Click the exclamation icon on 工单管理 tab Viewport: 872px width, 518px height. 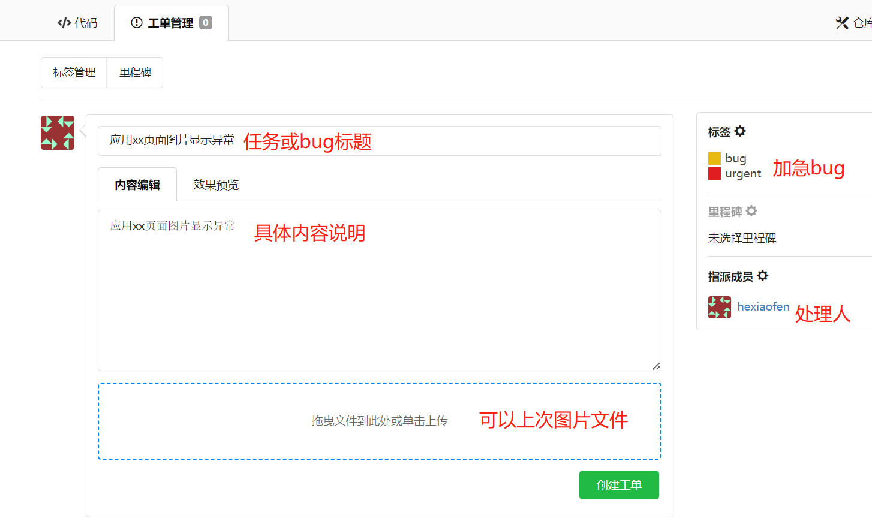[136, 22]
